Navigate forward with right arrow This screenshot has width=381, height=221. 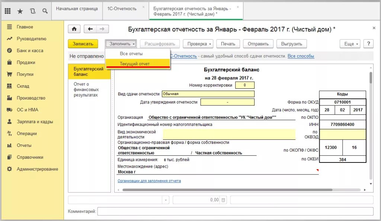point(102,29)
